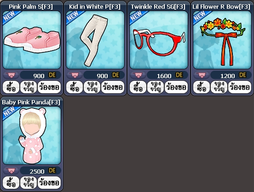The width and height of the screenshot is (254, 192).
Task: Buy (ซื้อ) the Pink Palm S shoes
Action: point(11,87)
